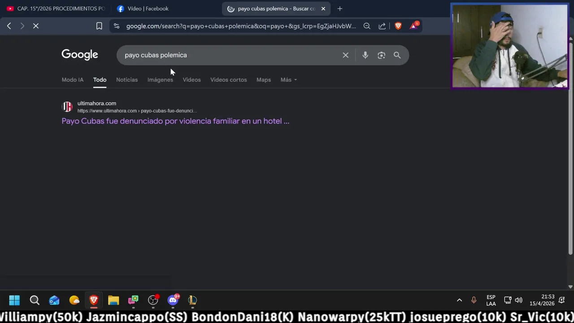The width and height of the screenshot is (574, 323).
Task: Open File Explorer in taskbar
Action: (x=113, y=300)
